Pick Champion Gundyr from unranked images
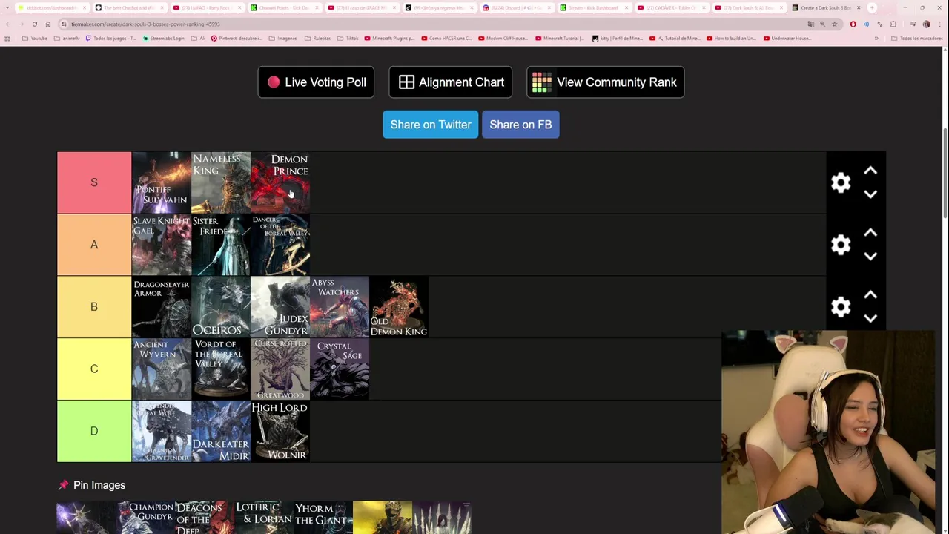 [x=145, y=518]
